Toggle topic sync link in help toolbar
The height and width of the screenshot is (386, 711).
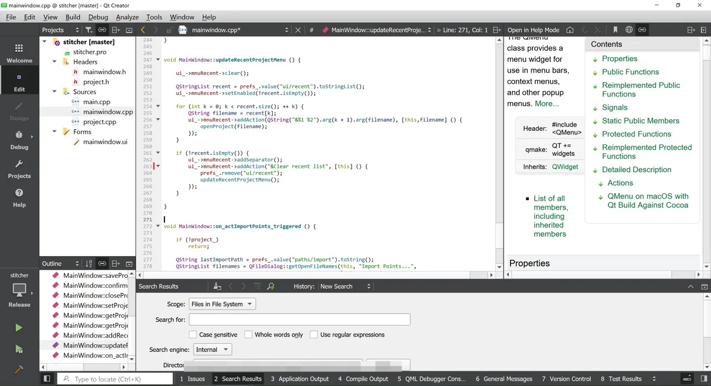point(642,30)
